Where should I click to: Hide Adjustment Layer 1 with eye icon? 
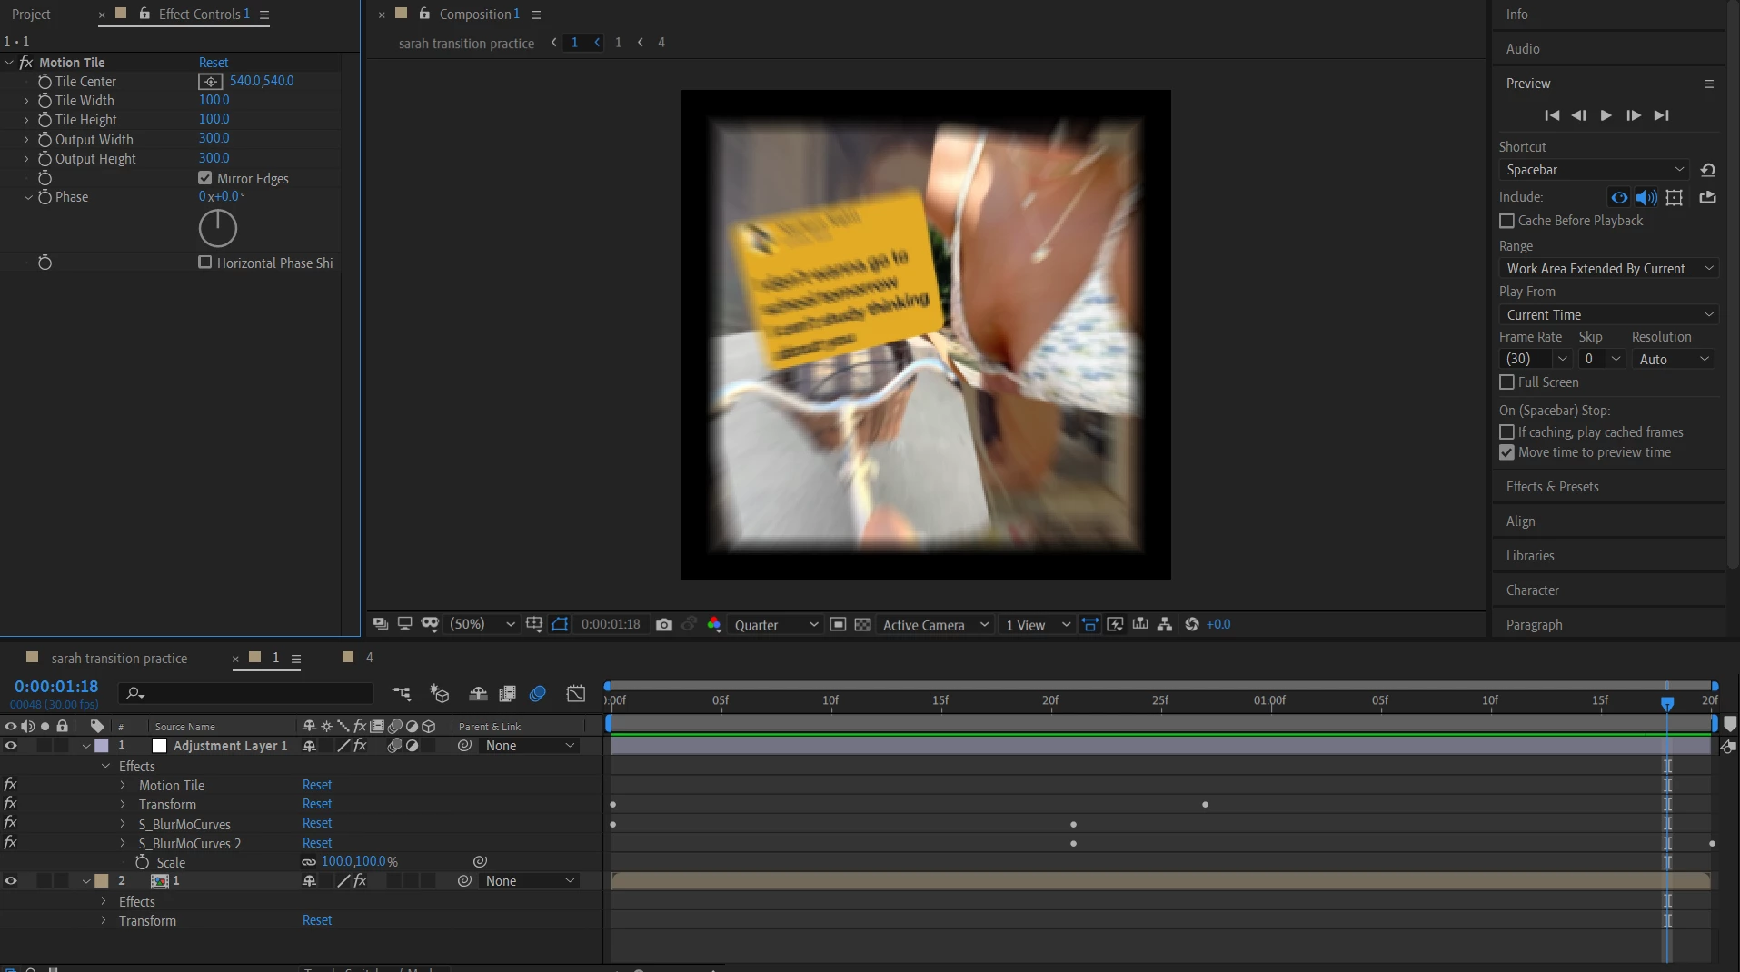click(x=11, y=746)
